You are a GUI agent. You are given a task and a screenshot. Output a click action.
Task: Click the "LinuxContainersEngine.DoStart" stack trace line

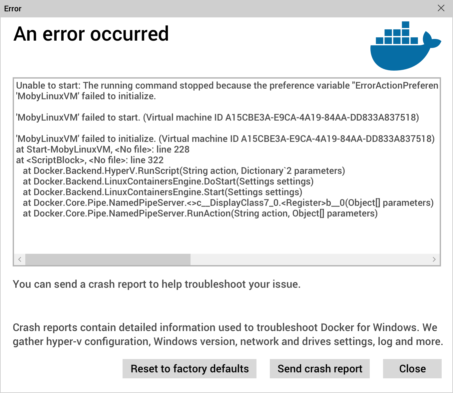(x=168, y=182)
